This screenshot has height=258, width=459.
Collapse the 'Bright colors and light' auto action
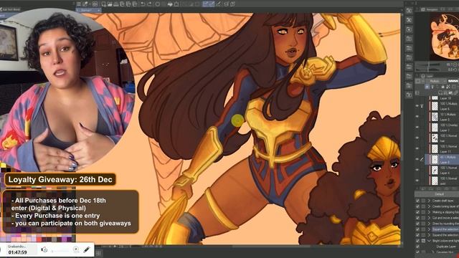click(429, 241)
